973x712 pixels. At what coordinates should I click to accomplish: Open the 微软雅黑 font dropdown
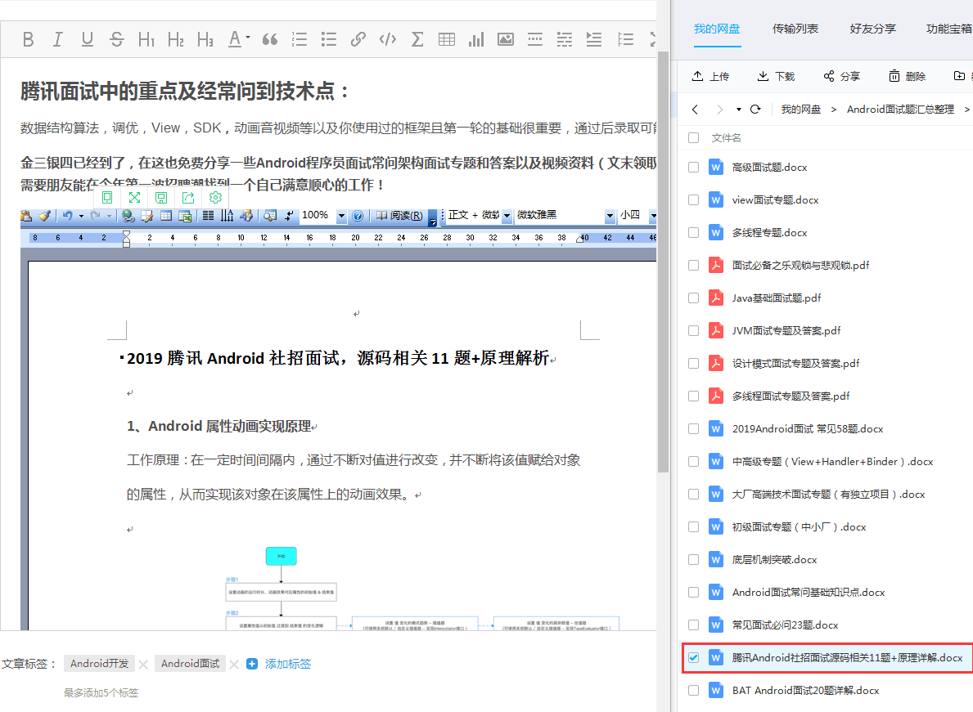608,216
